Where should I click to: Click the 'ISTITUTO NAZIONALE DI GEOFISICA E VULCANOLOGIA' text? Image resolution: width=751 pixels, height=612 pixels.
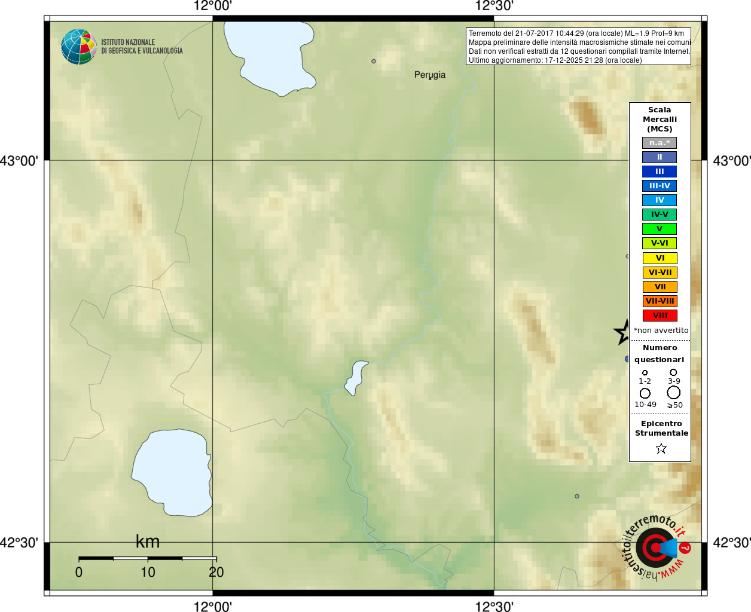(x=142, y=47)
